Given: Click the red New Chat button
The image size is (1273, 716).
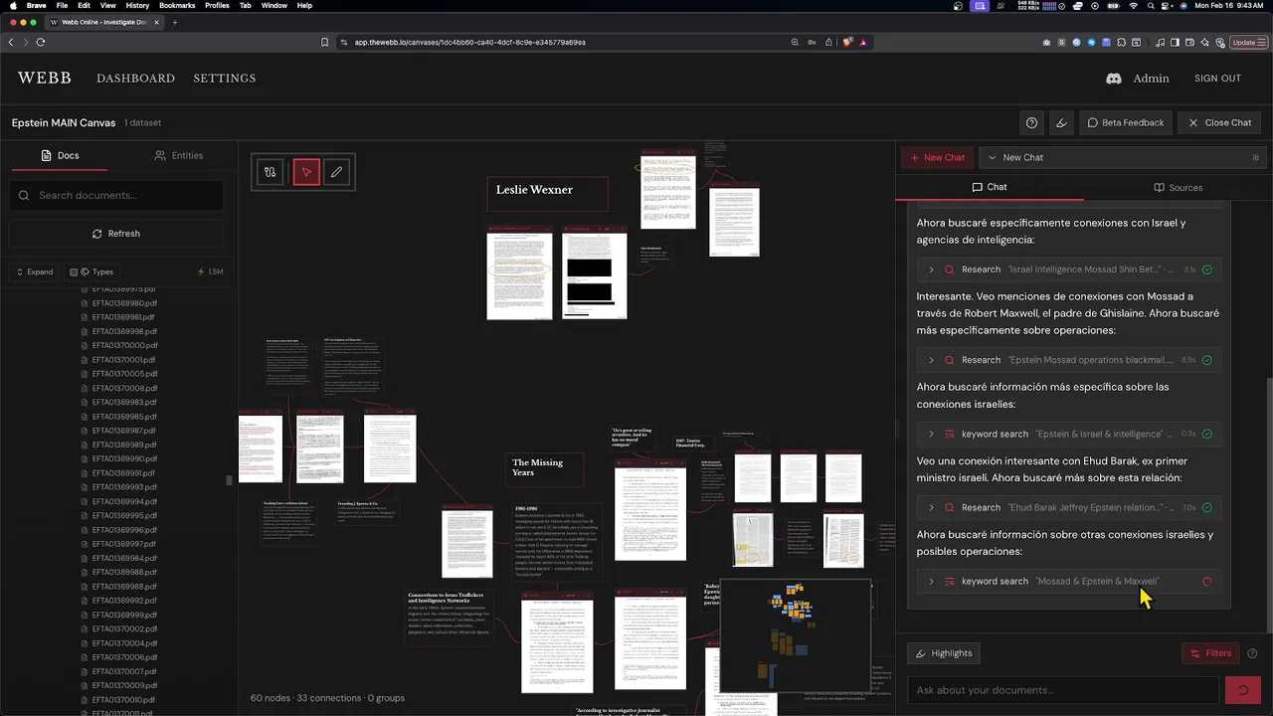Looking at the screenshot, I should 937,157.
